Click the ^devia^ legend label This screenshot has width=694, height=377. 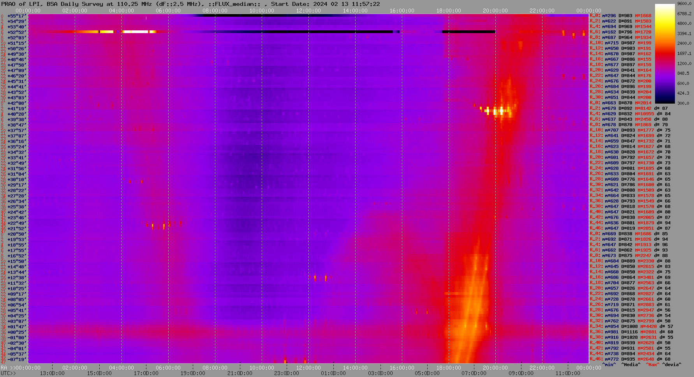[672, 365]
